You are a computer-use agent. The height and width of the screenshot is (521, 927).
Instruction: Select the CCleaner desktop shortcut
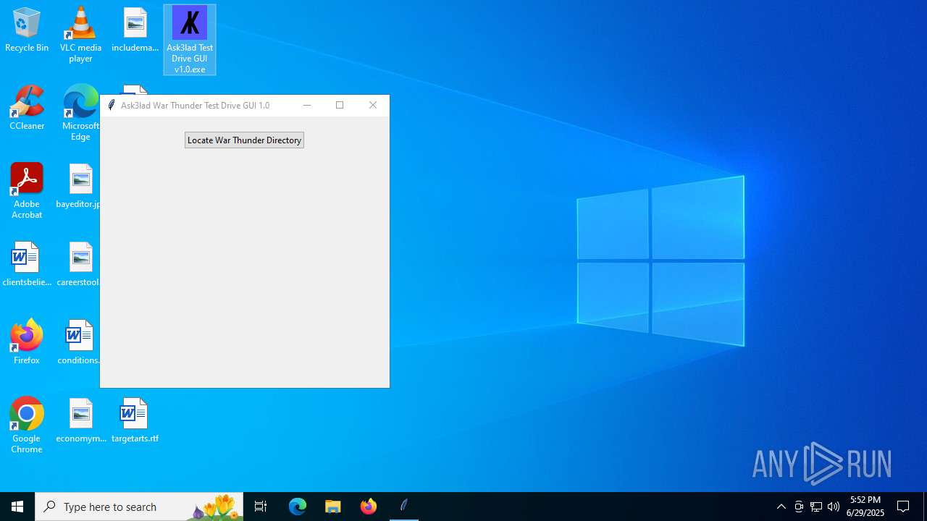pyautogui.click(x=27, y=109)
